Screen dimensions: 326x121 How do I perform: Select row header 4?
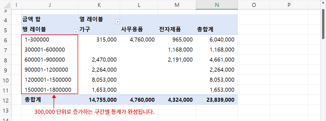coord(6,20)
